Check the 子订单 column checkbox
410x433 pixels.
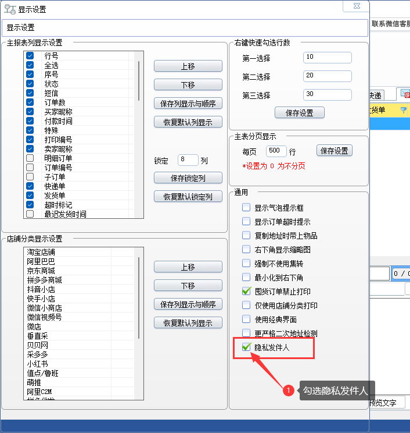30,176
